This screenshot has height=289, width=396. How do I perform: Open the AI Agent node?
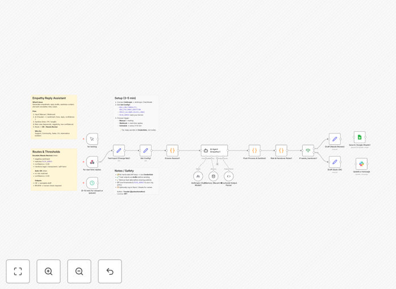click(214, 150)
